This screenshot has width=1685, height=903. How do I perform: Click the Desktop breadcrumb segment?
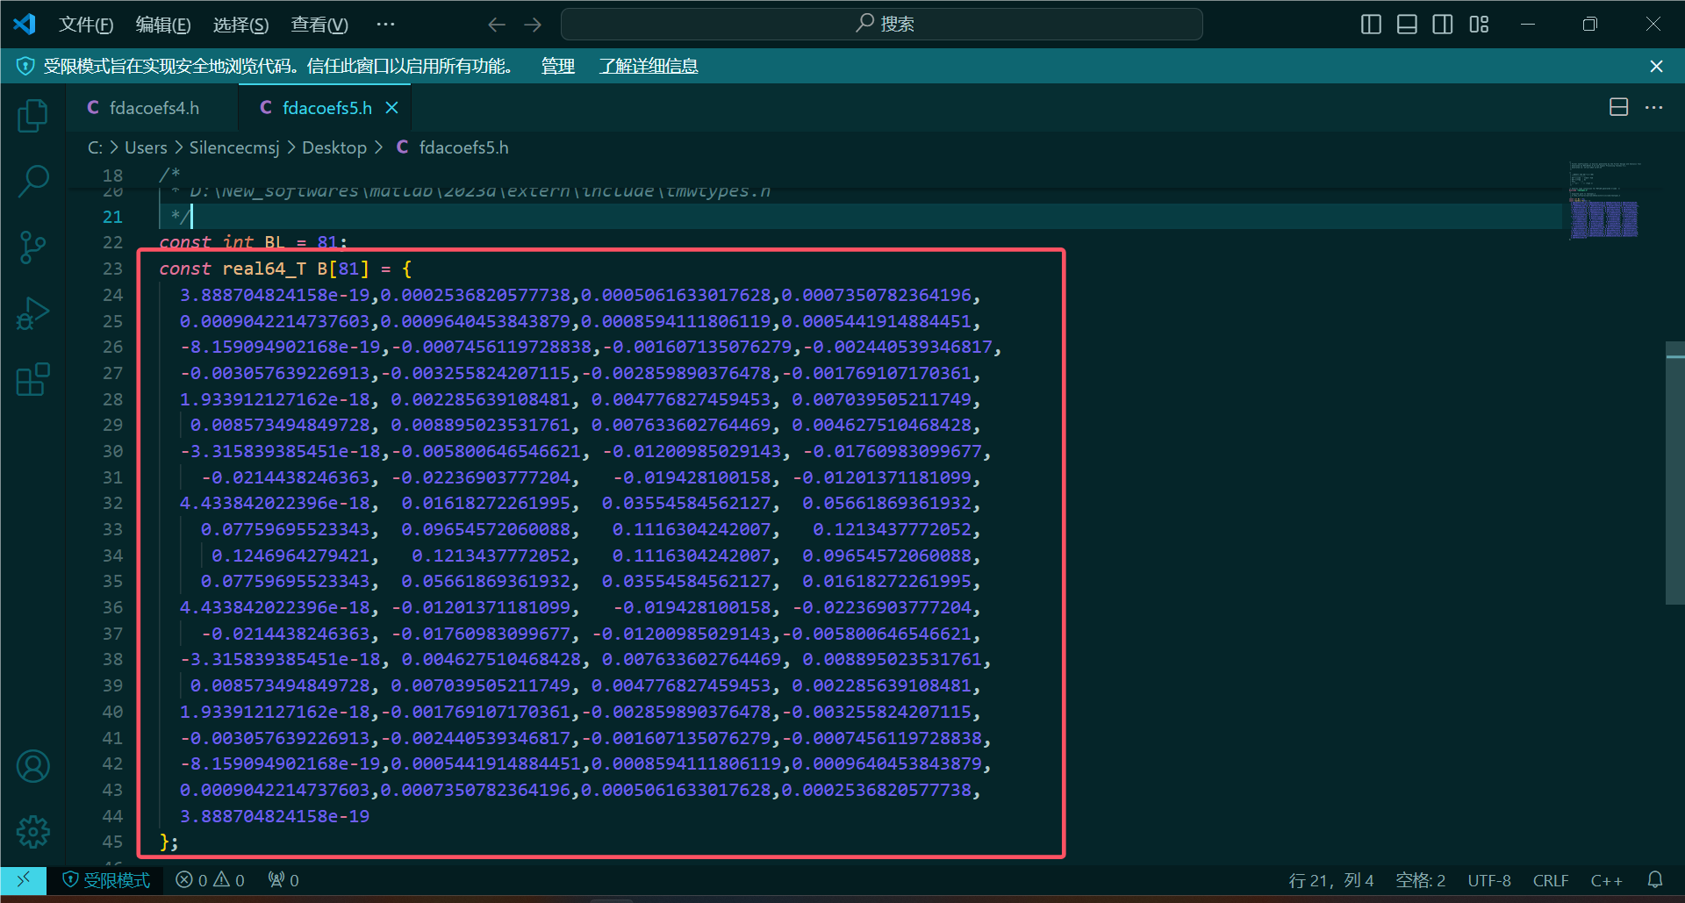(334, 147)
